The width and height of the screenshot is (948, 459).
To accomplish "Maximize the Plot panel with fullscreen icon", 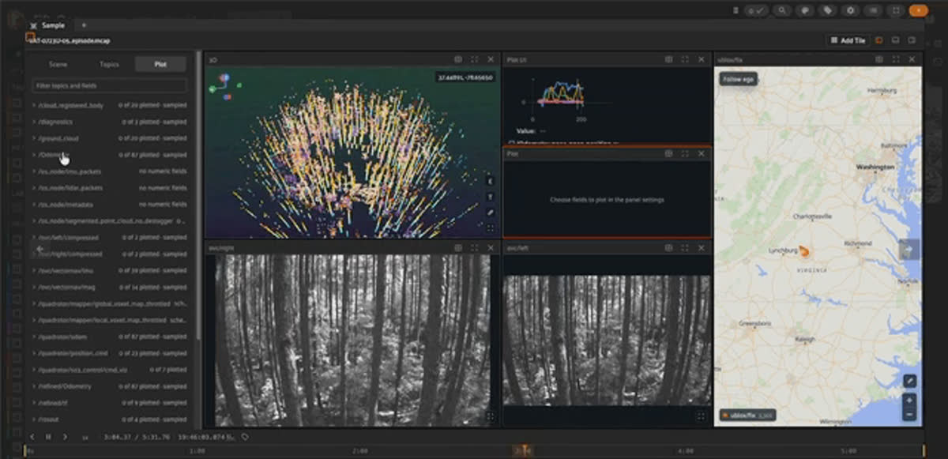I will (684, 153).
